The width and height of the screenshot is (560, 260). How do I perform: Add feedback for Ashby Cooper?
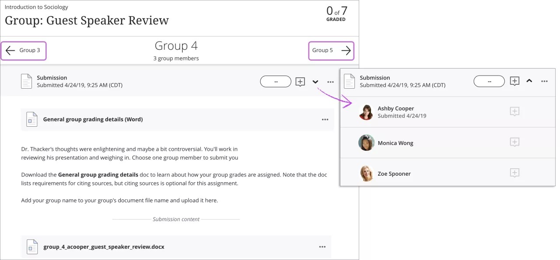click(514, 111)
